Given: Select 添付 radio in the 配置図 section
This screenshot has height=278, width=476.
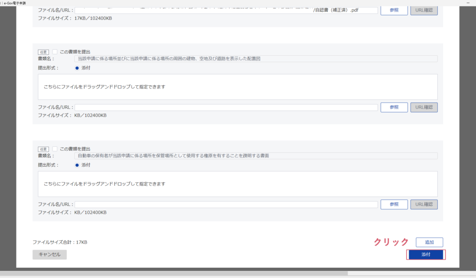Looking at the screenshot, I should click(77, 68).
